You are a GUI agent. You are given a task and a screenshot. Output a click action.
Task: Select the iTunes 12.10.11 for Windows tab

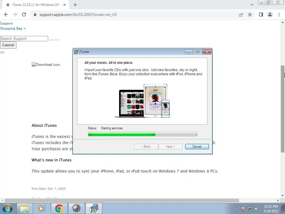coord(35,5)
